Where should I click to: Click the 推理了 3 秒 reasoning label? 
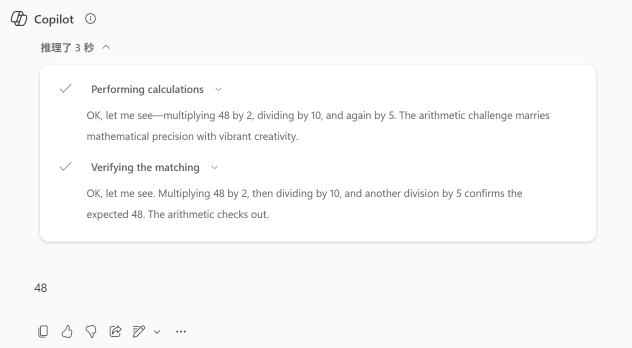[x=67, y=47]
